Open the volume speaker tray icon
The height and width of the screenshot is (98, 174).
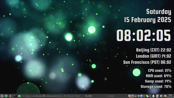tap(161, 96)
